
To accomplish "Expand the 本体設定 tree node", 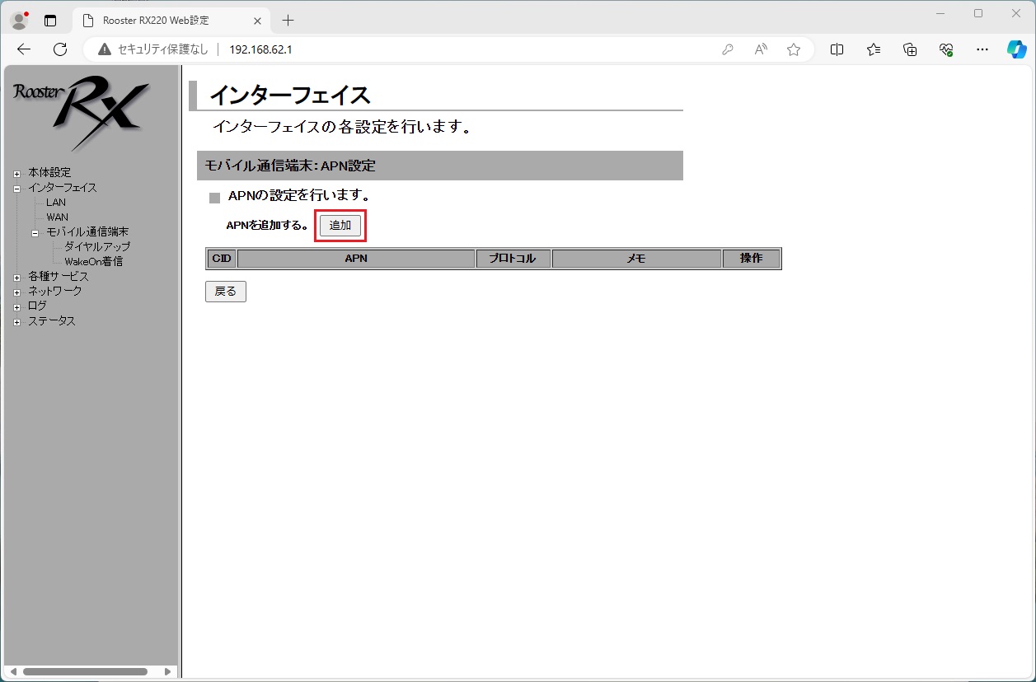I will [16, 174].
